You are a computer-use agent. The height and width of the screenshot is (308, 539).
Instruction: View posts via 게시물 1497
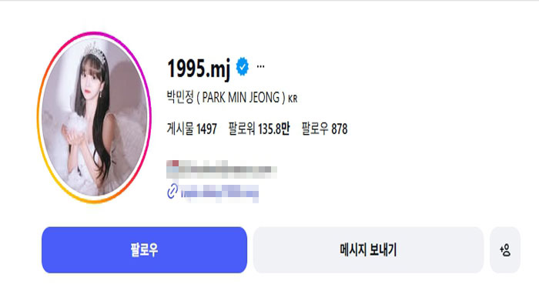(192, 129)
